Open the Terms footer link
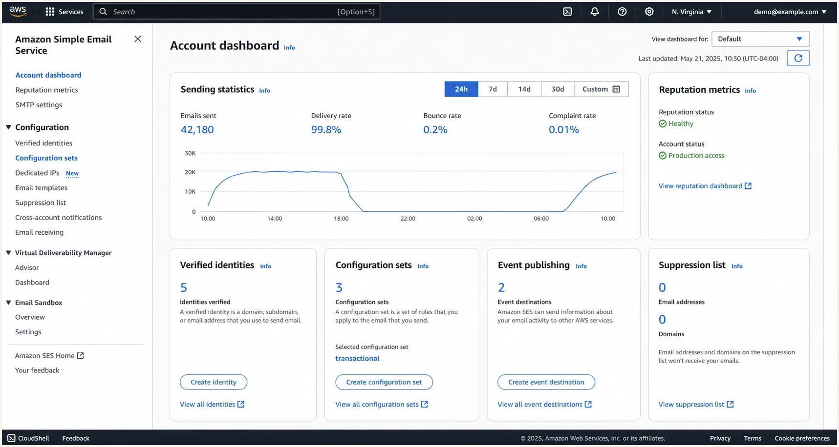The height and width of the screenshot is (447, 839). click(x=753, y=438)
